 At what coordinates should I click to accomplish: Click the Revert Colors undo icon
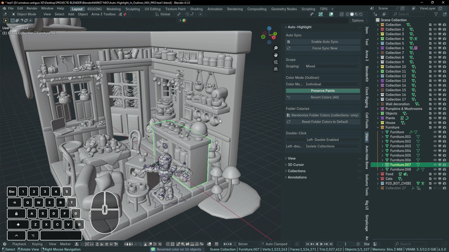[x=288, y=98]
